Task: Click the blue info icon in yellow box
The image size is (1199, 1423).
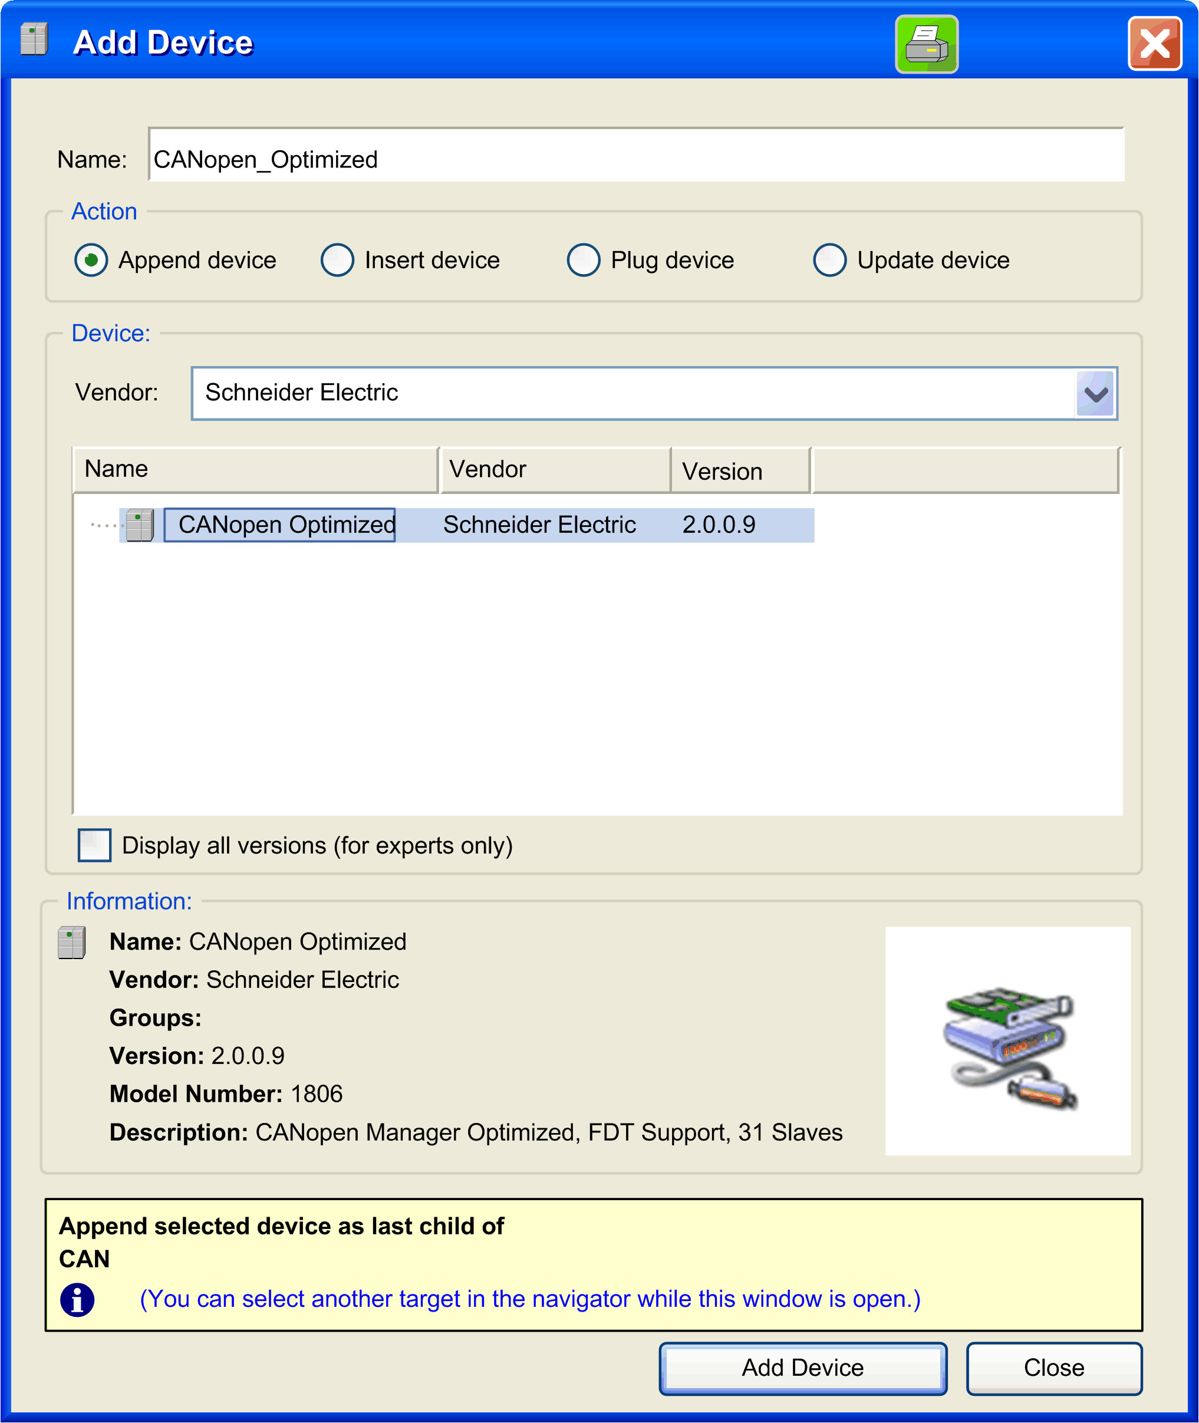Action: click(77, 1299)
